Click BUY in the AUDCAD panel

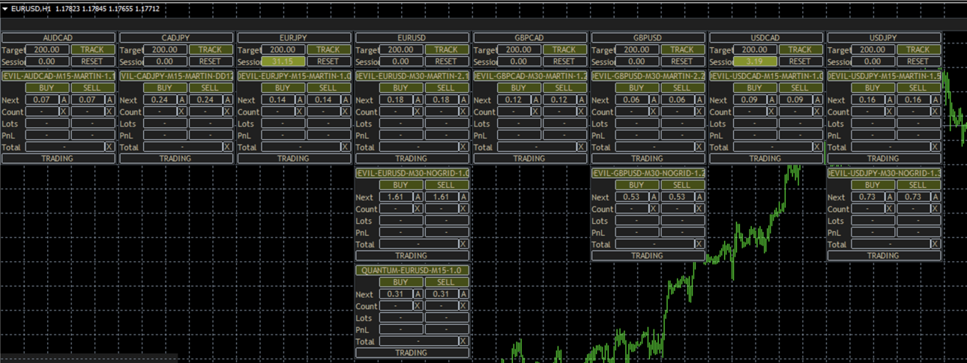46,88
